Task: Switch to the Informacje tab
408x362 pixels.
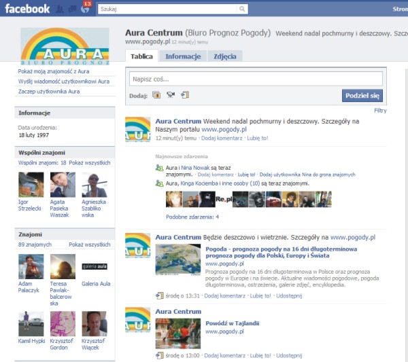Action: coord(183,56)
